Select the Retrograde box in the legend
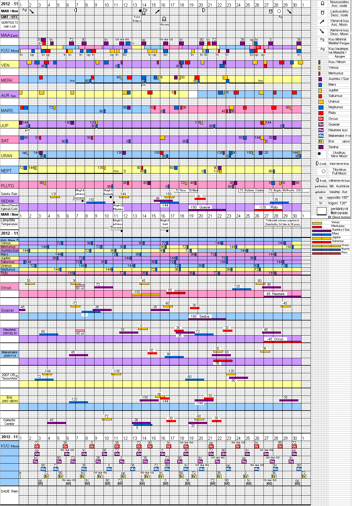This screenshot has height=506, width=352. point(322,211)
